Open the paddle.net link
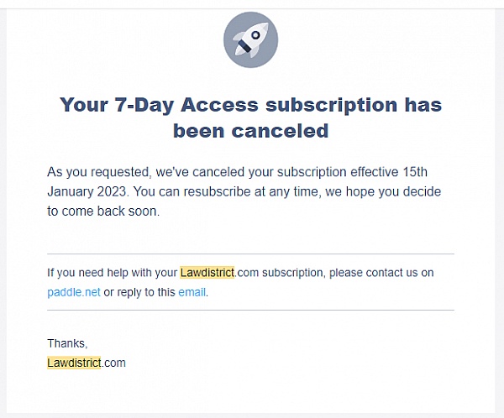This screenshot has width=504, height=418. coord(74,293)
